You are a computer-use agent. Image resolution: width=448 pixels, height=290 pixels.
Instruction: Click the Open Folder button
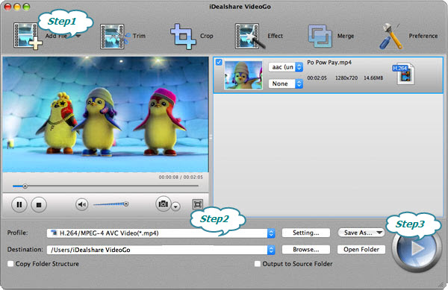(x=361, y=250)
